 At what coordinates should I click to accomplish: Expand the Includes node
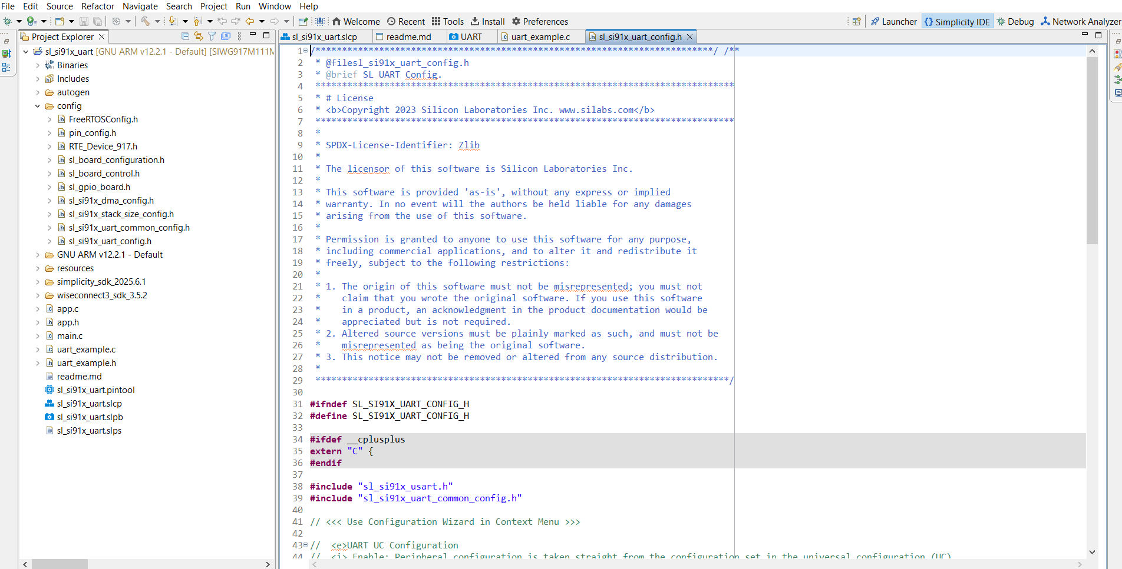(x=38, y=79)
